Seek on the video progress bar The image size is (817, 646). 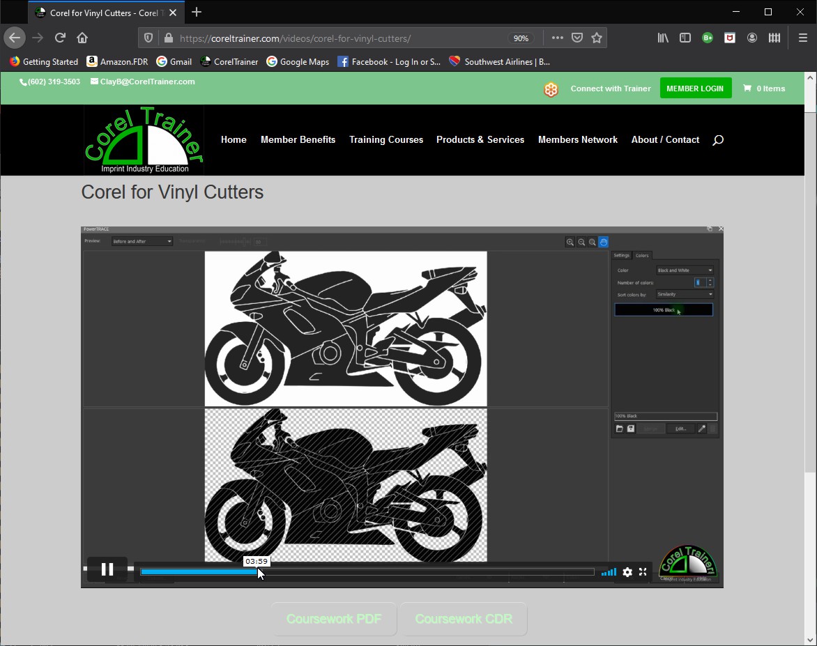pos(367,571)
